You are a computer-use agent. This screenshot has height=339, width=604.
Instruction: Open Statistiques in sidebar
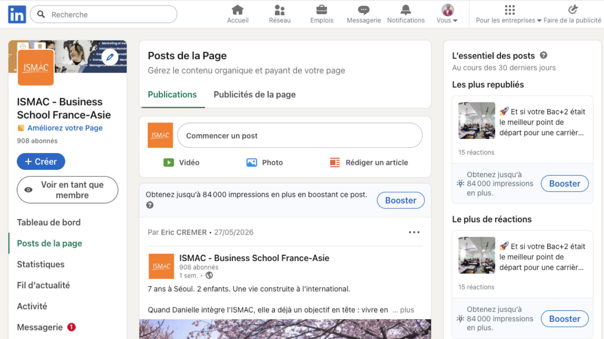pyautogui.click(x=41, y=264)
